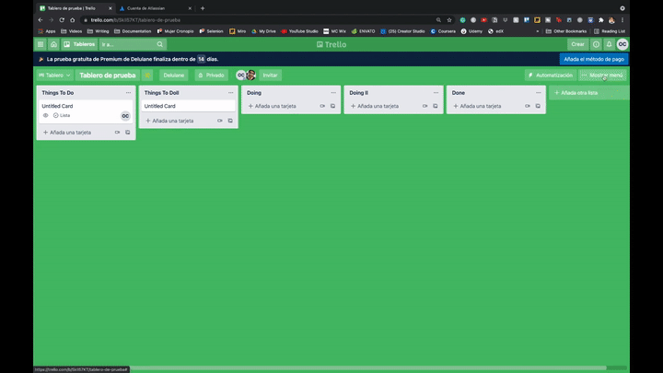The width and height of the screenshot is (663, 373).
Task: Open the information icon in header
Action: click(596, 44)
